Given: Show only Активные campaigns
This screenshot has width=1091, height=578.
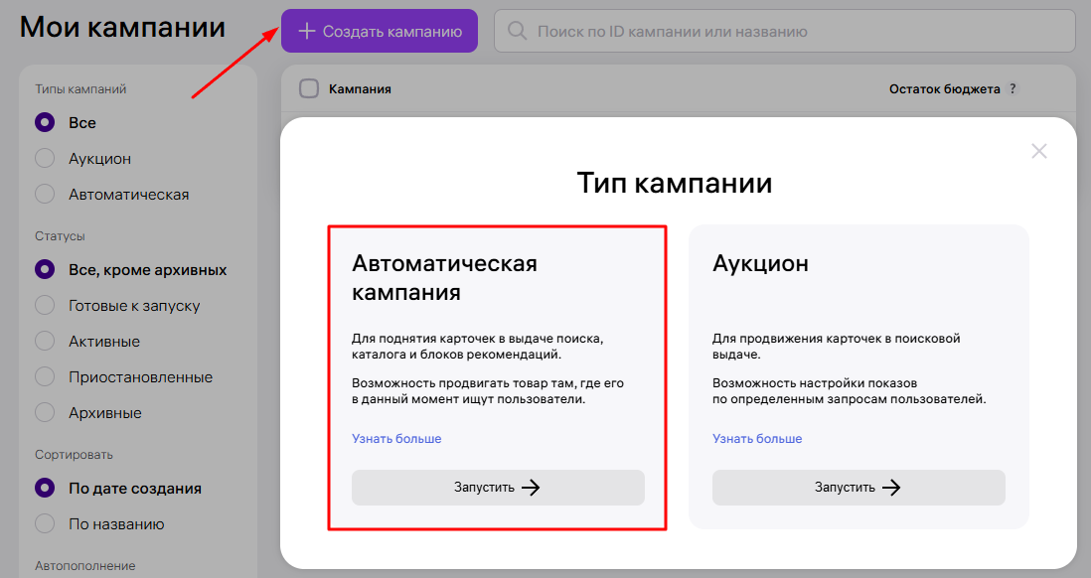Looking at the screenshot, I should (45, 342).
